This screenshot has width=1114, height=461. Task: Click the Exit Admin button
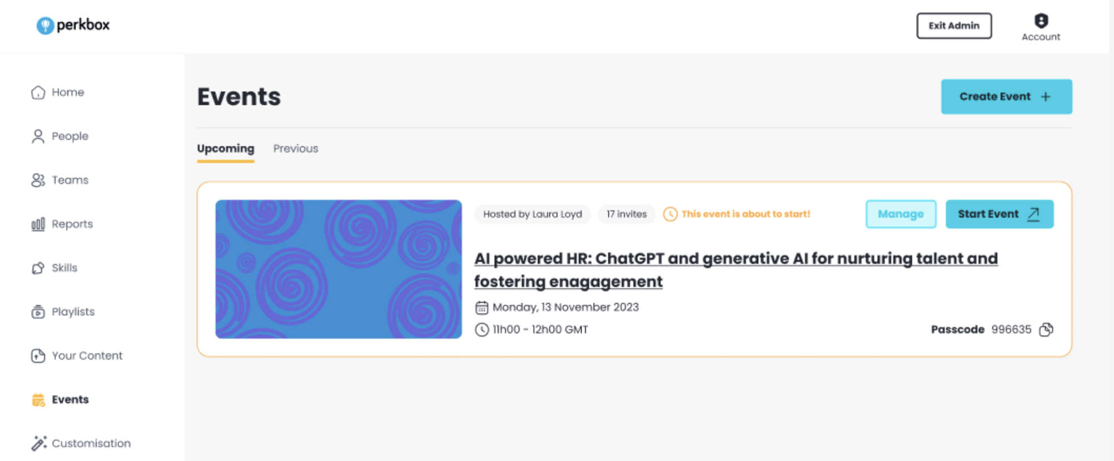(954, 26)
